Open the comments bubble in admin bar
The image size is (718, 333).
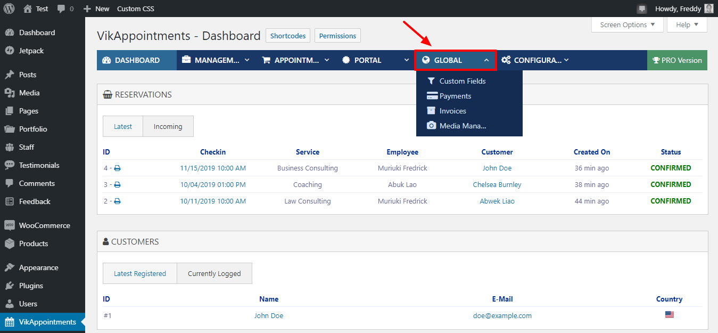[61, 9]
